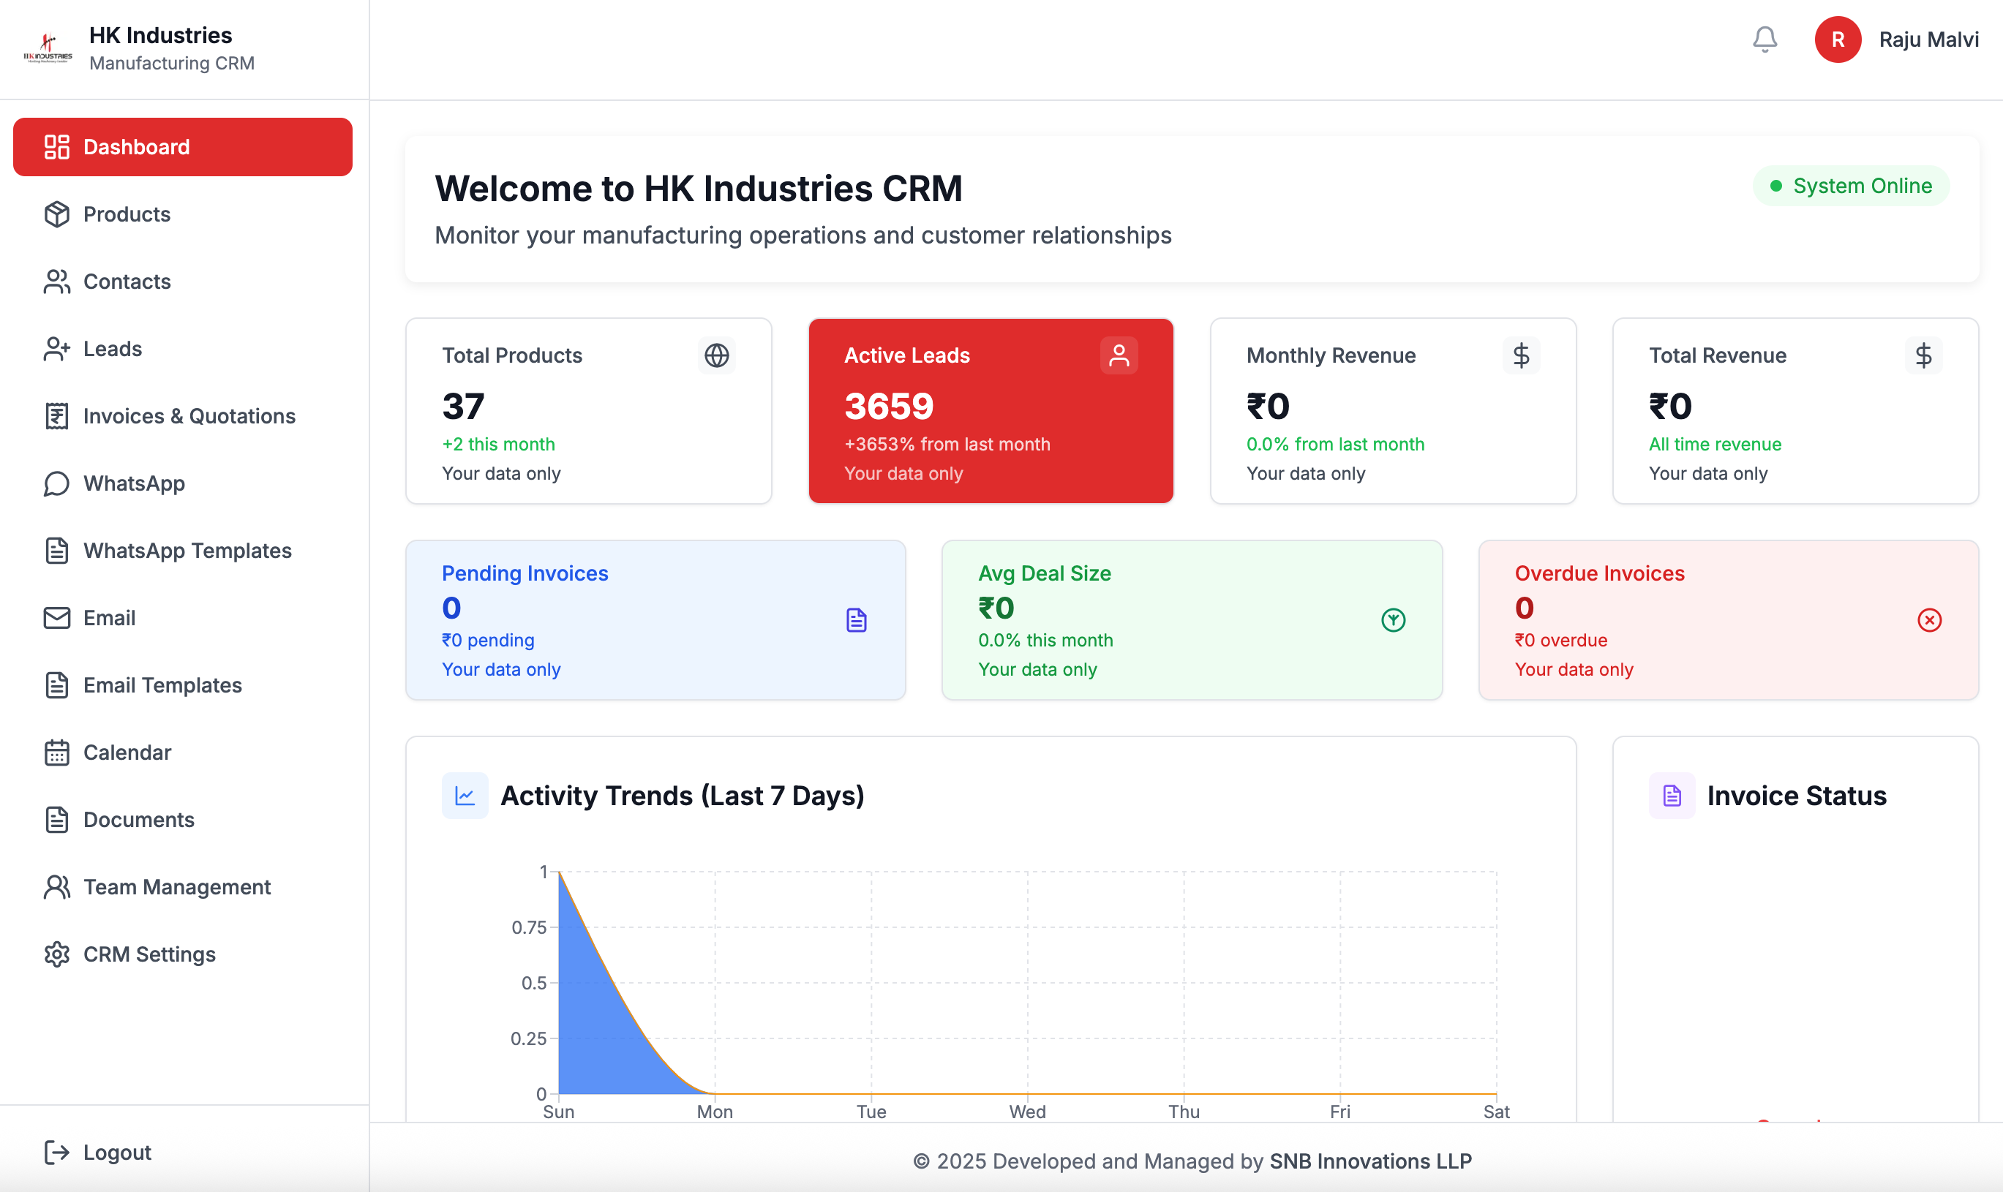Open CRM Settings label in the sidebar

pos(149,954)
